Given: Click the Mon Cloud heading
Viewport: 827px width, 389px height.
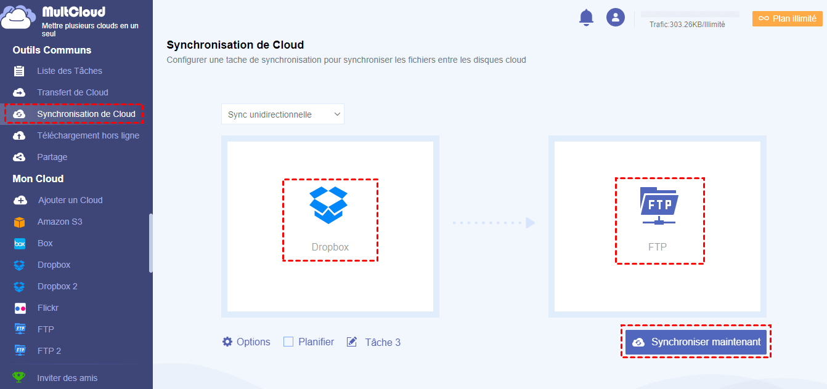Looking at the screenshot, I should pyautogui.click(x=38, y=178).
